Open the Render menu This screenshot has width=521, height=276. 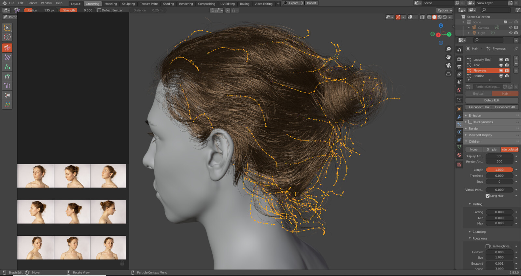pos(32,3)
